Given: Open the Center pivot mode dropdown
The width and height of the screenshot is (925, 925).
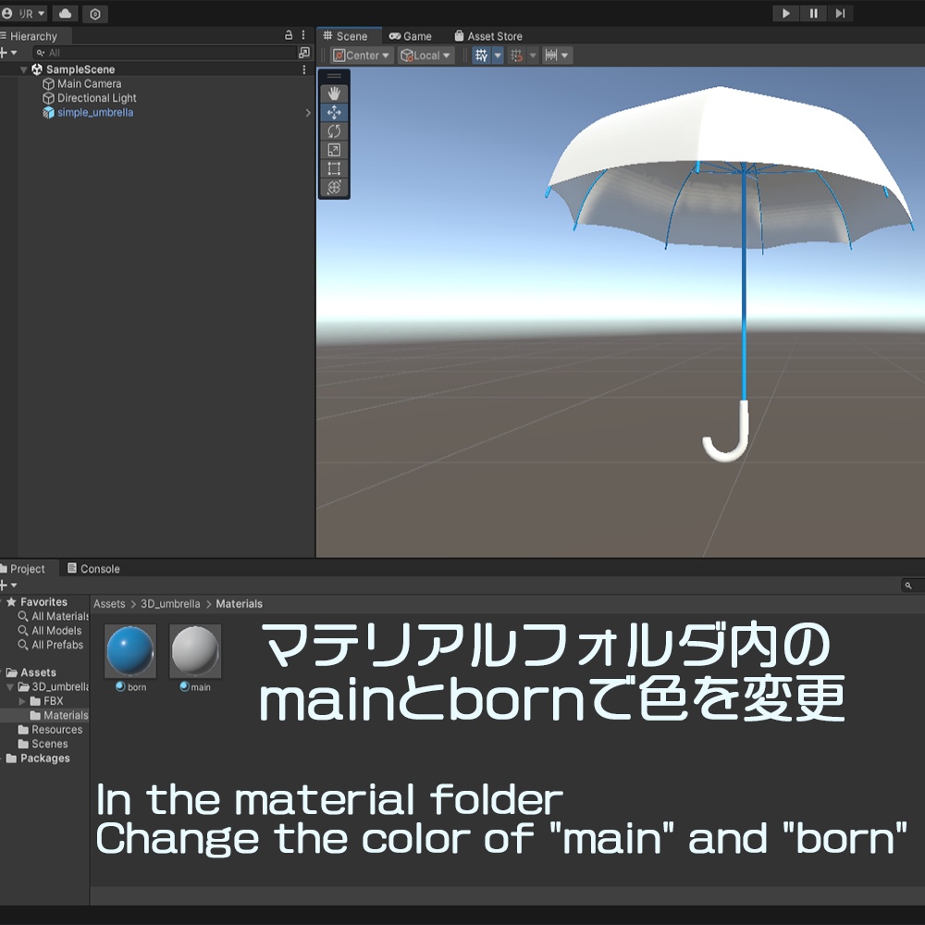Looking at the screenshot, I should pos(360,55).
